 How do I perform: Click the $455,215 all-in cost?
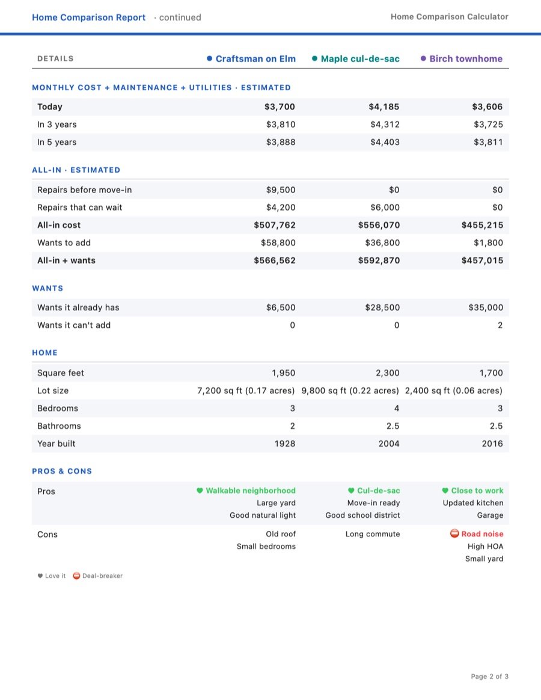point(482,225)
